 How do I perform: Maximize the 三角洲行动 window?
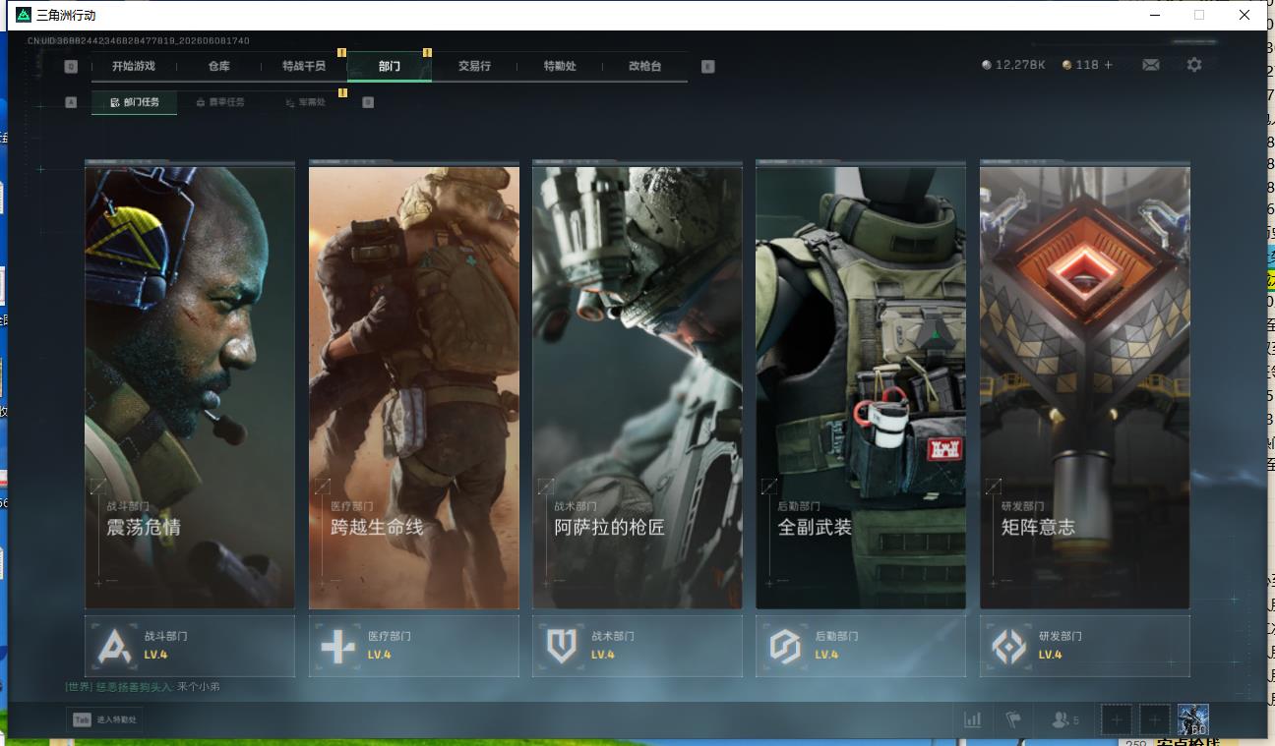(1198, 15)
